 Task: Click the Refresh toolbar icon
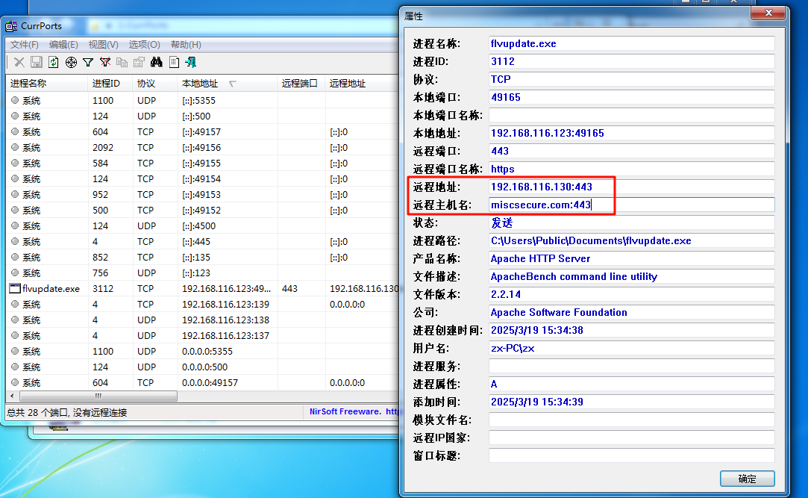(x=54, y=62)
